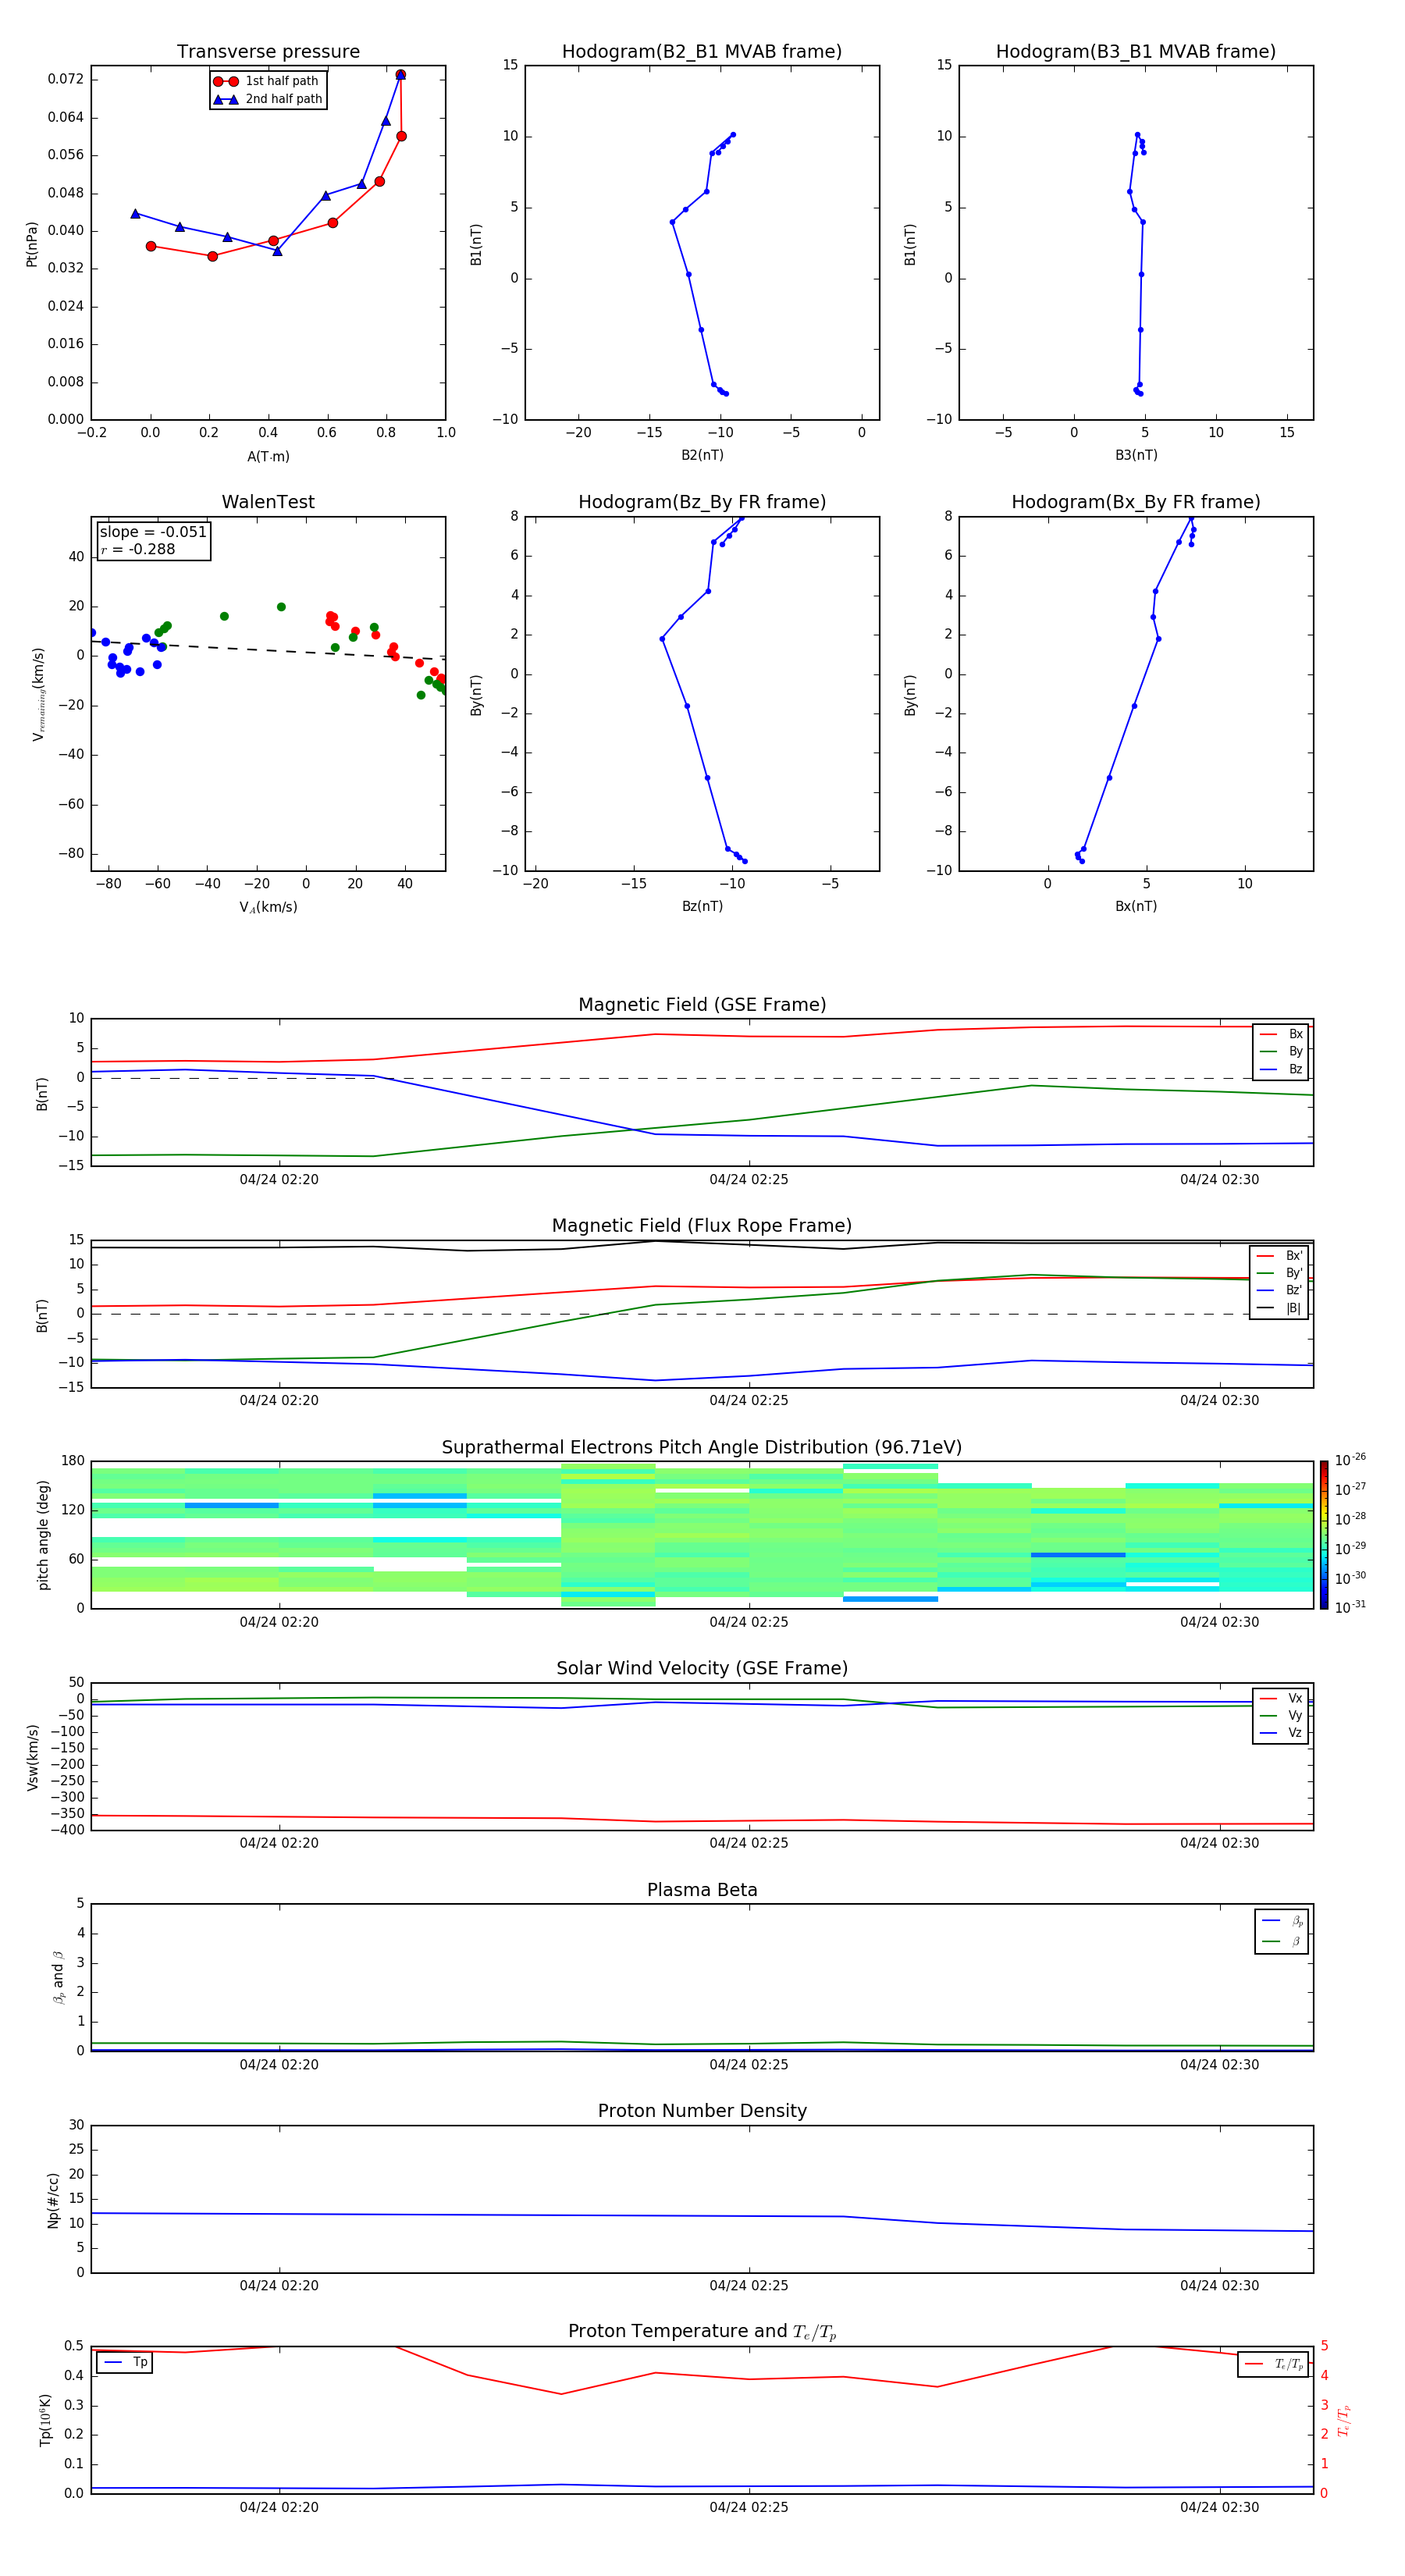Click the 'Plasma Beta' plot title
The height and width of the screenshot is (2576, 1405).
(x=702, y=1890)
